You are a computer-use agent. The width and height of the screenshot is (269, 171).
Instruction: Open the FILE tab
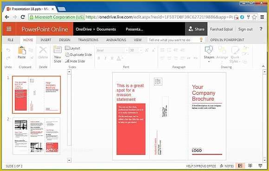[x=10, y=40]
